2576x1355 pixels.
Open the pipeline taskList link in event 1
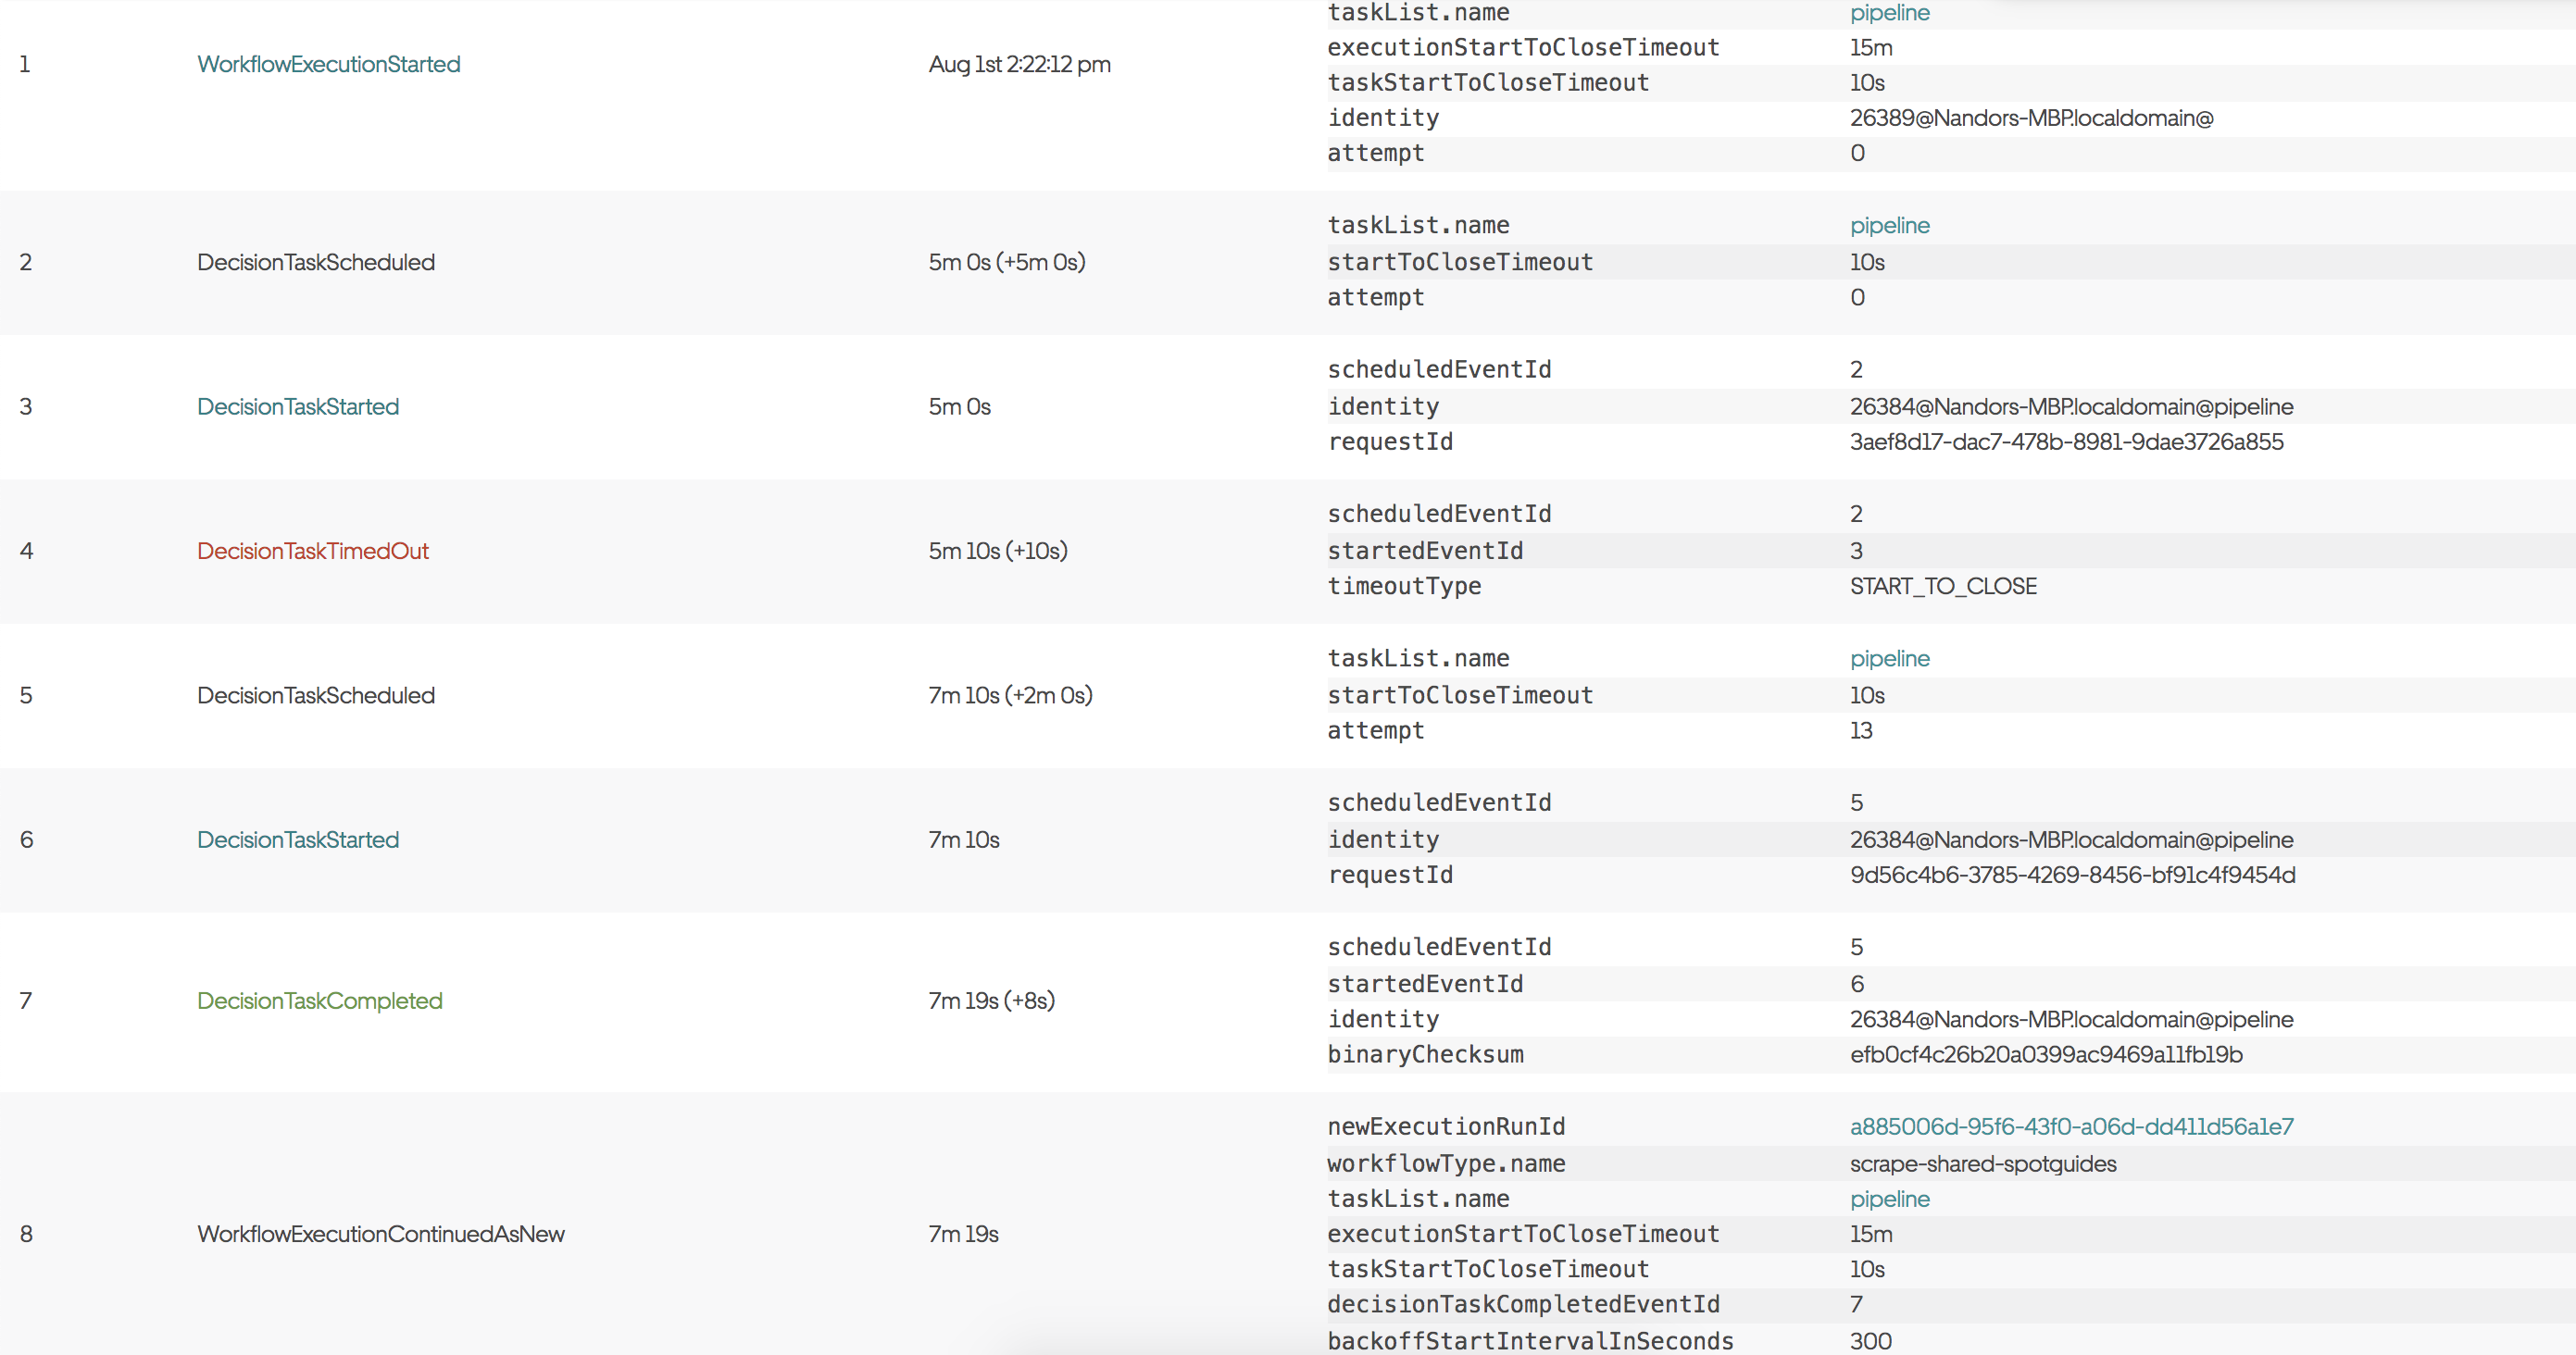(1888, 13)
